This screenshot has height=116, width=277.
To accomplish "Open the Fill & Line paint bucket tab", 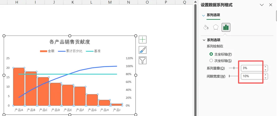I will (x=206, y=27).
